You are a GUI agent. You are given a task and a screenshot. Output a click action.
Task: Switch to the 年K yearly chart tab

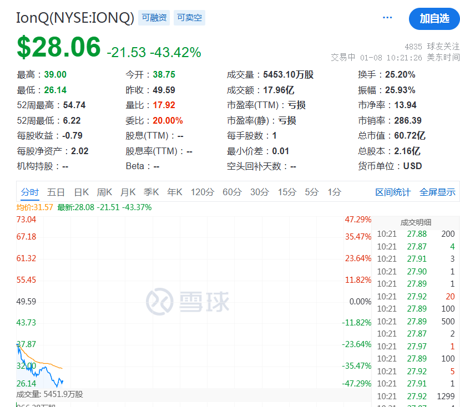tap(175, 192)
